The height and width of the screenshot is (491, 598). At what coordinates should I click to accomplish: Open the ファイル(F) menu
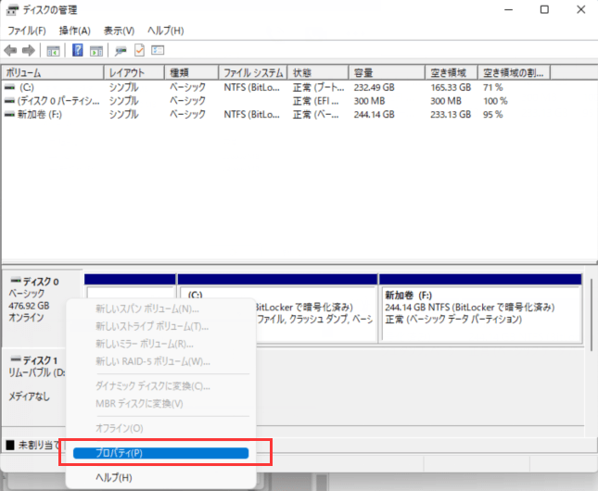(27, 31)
